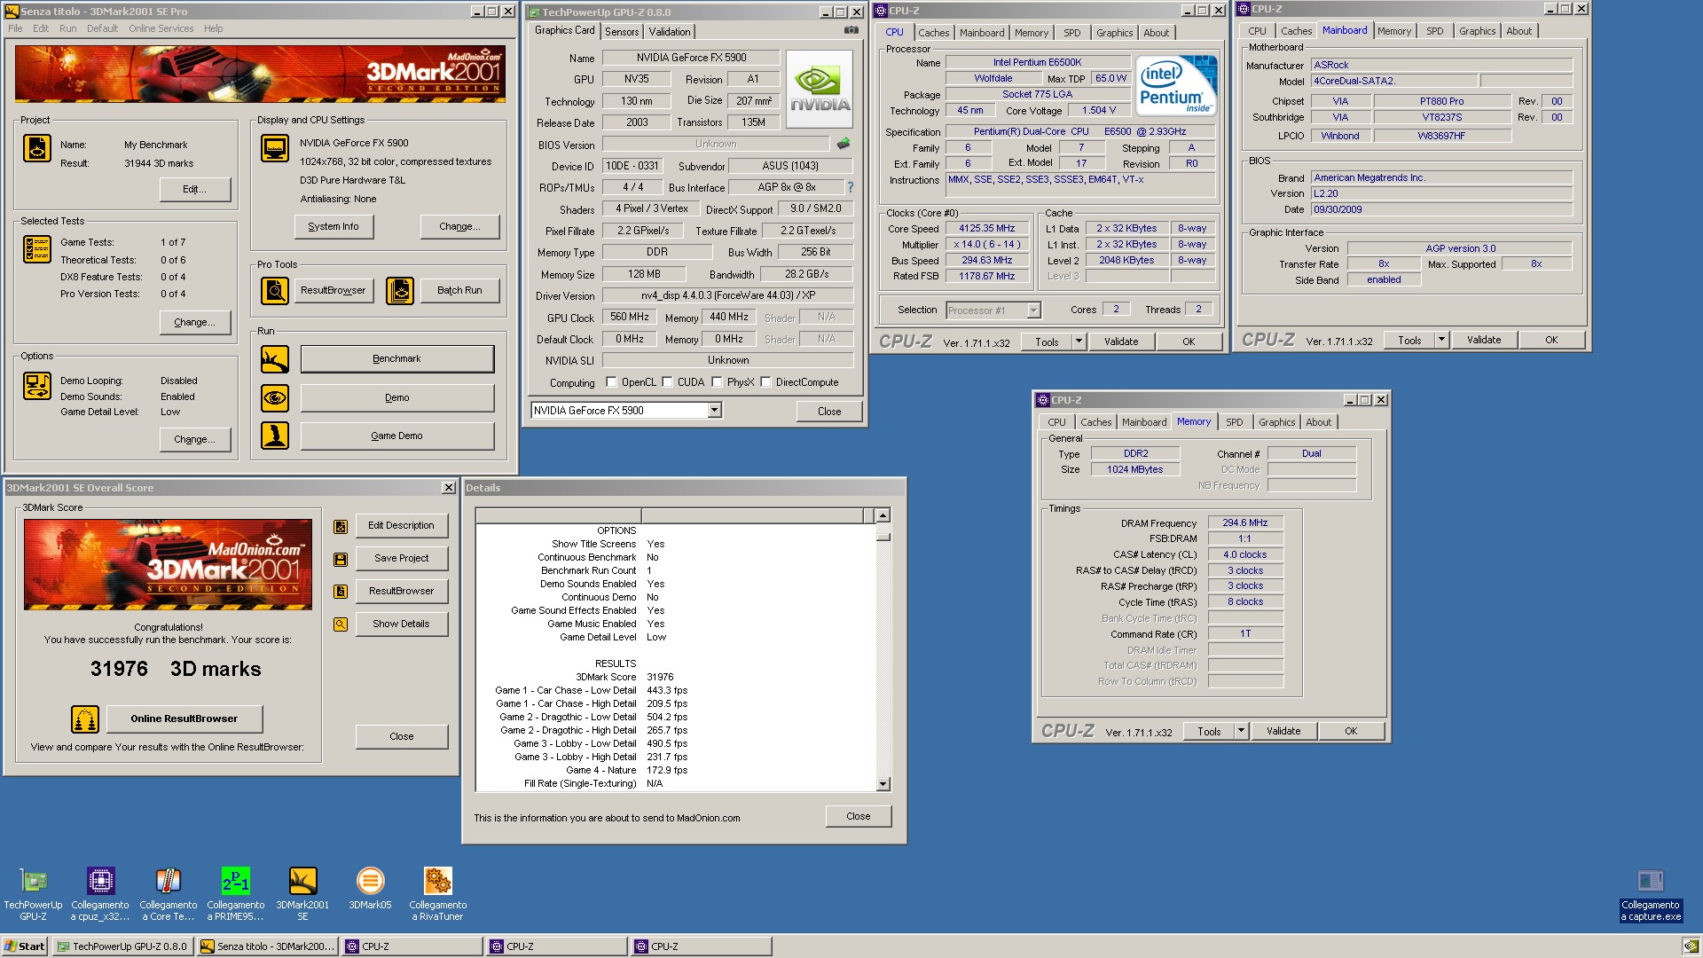Click the GPU-Z screenshot camera icon

(x=851, y=30)
